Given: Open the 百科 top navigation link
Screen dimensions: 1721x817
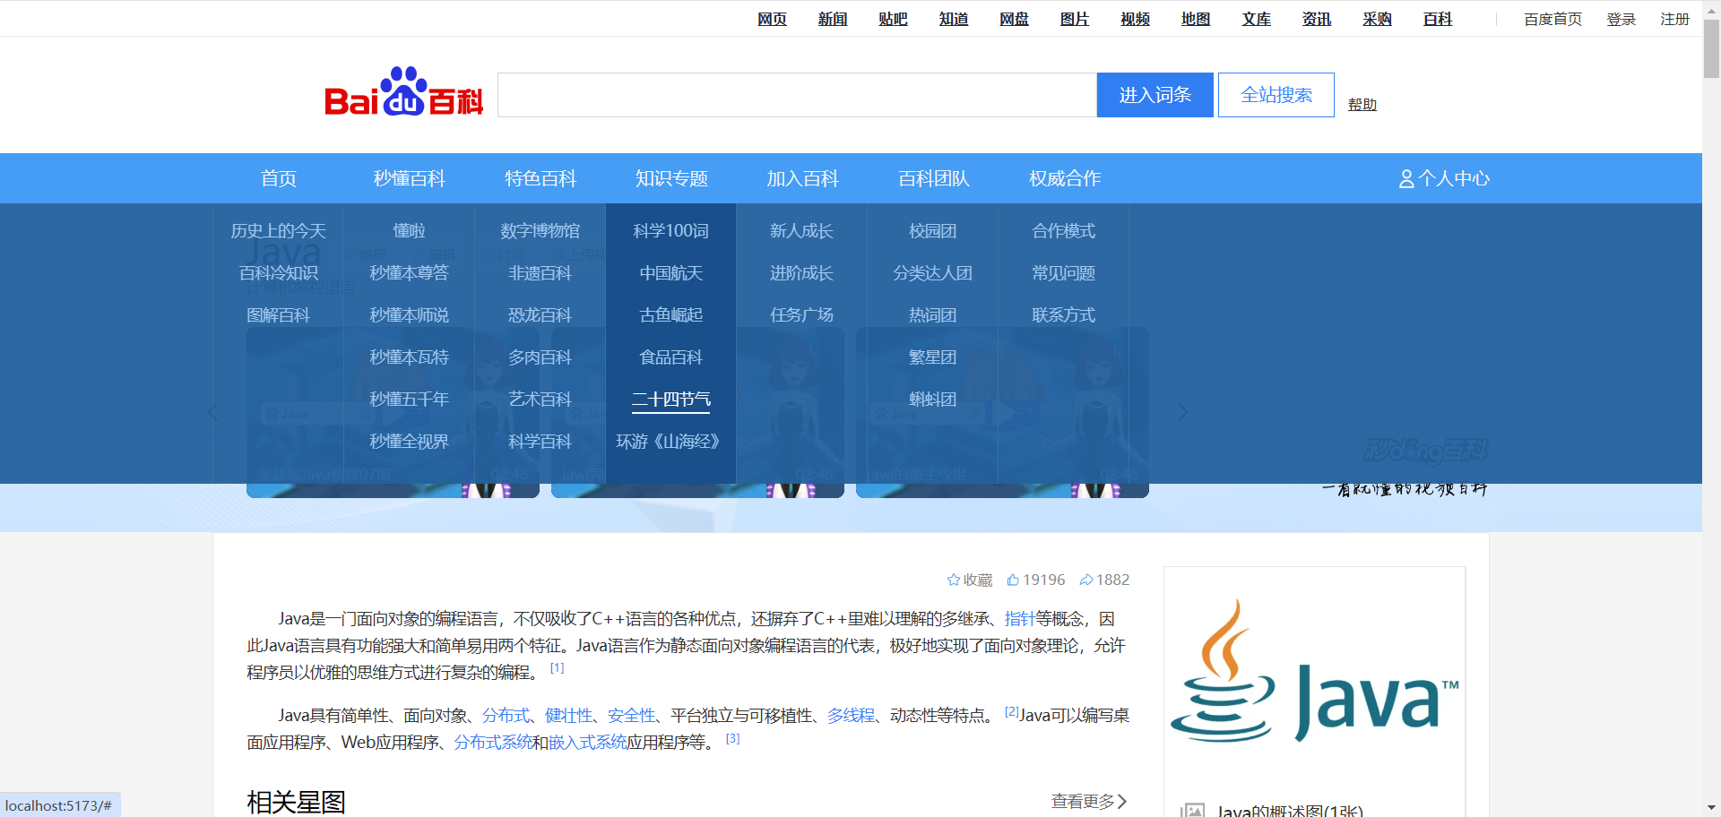Looking at the screenshot, I should pyautogui.click(x=1438, y=19).
